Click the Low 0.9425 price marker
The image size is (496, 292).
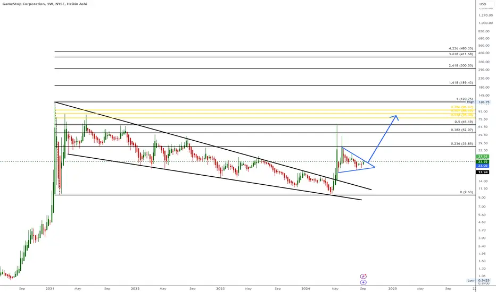pos(478,280)
